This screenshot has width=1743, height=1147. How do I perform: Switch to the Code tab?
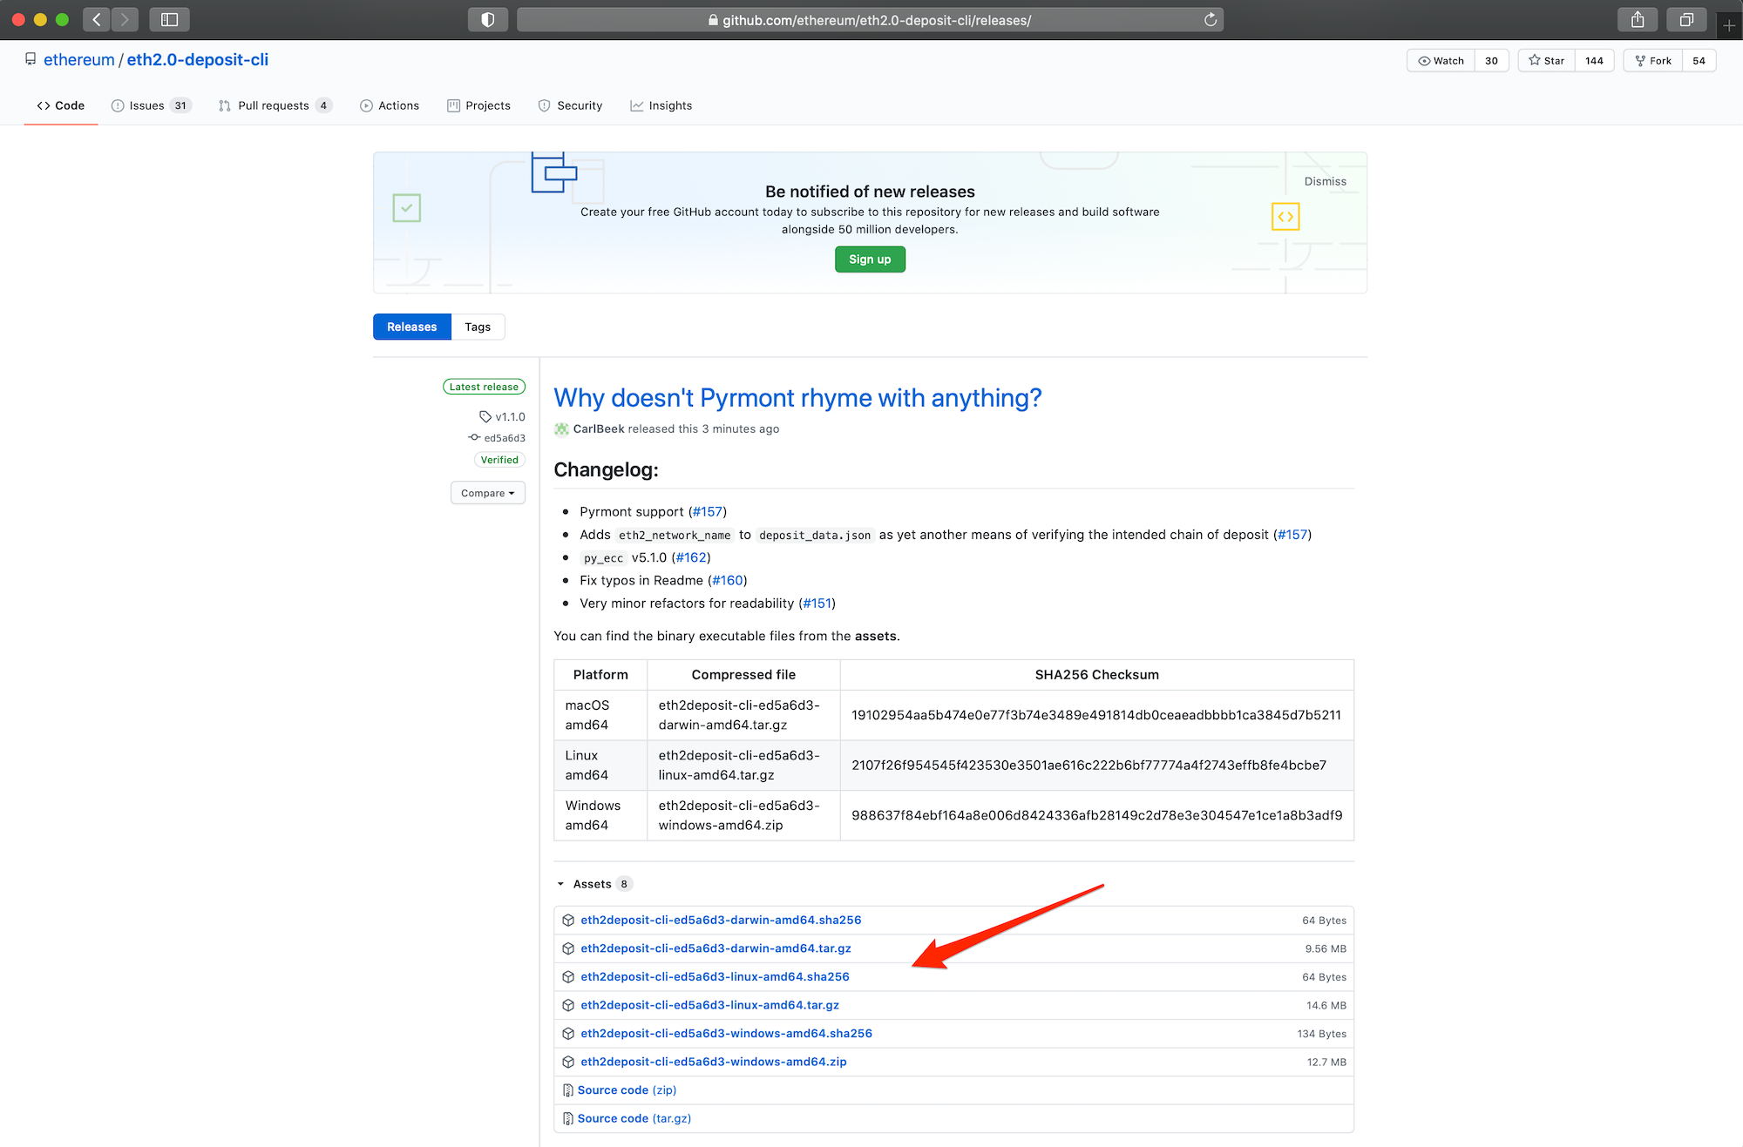(x=61, y=105)
